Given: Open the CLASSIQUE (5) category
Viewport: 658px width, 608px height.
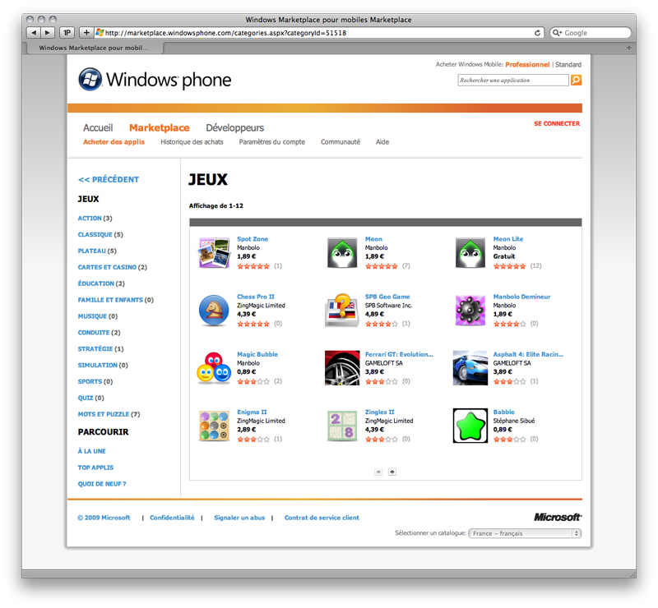Looking at the screenshot, I should (100, 234).
